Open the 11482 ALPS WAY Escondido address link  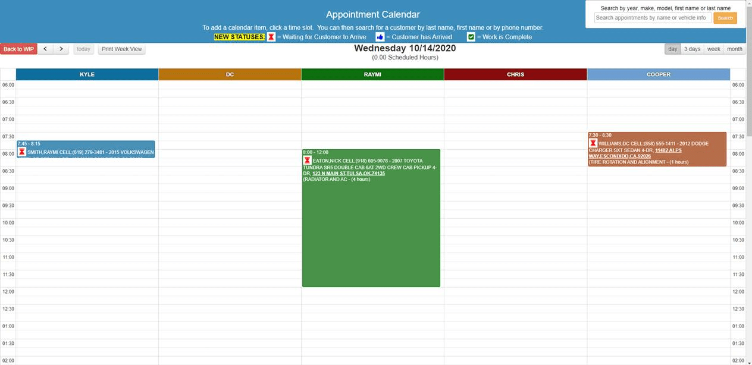tap(635, 153)
